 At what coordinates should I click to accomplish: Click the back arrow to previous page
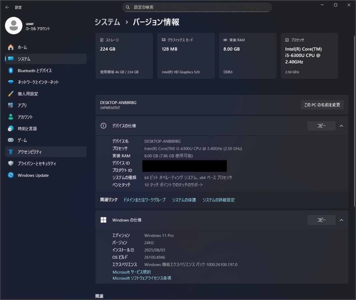tap(7, 7)
